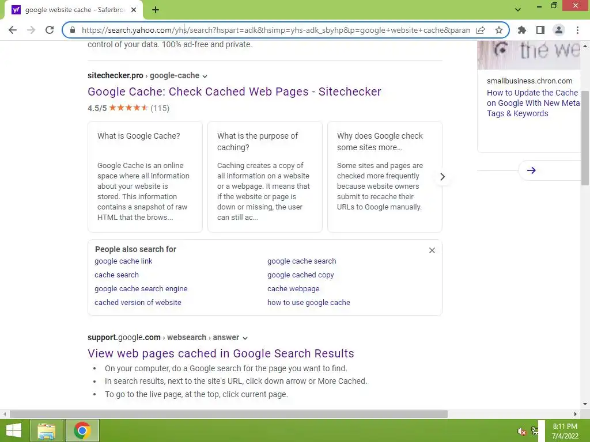Open 'What is the purpose of caching?' card

click(265, 177)
